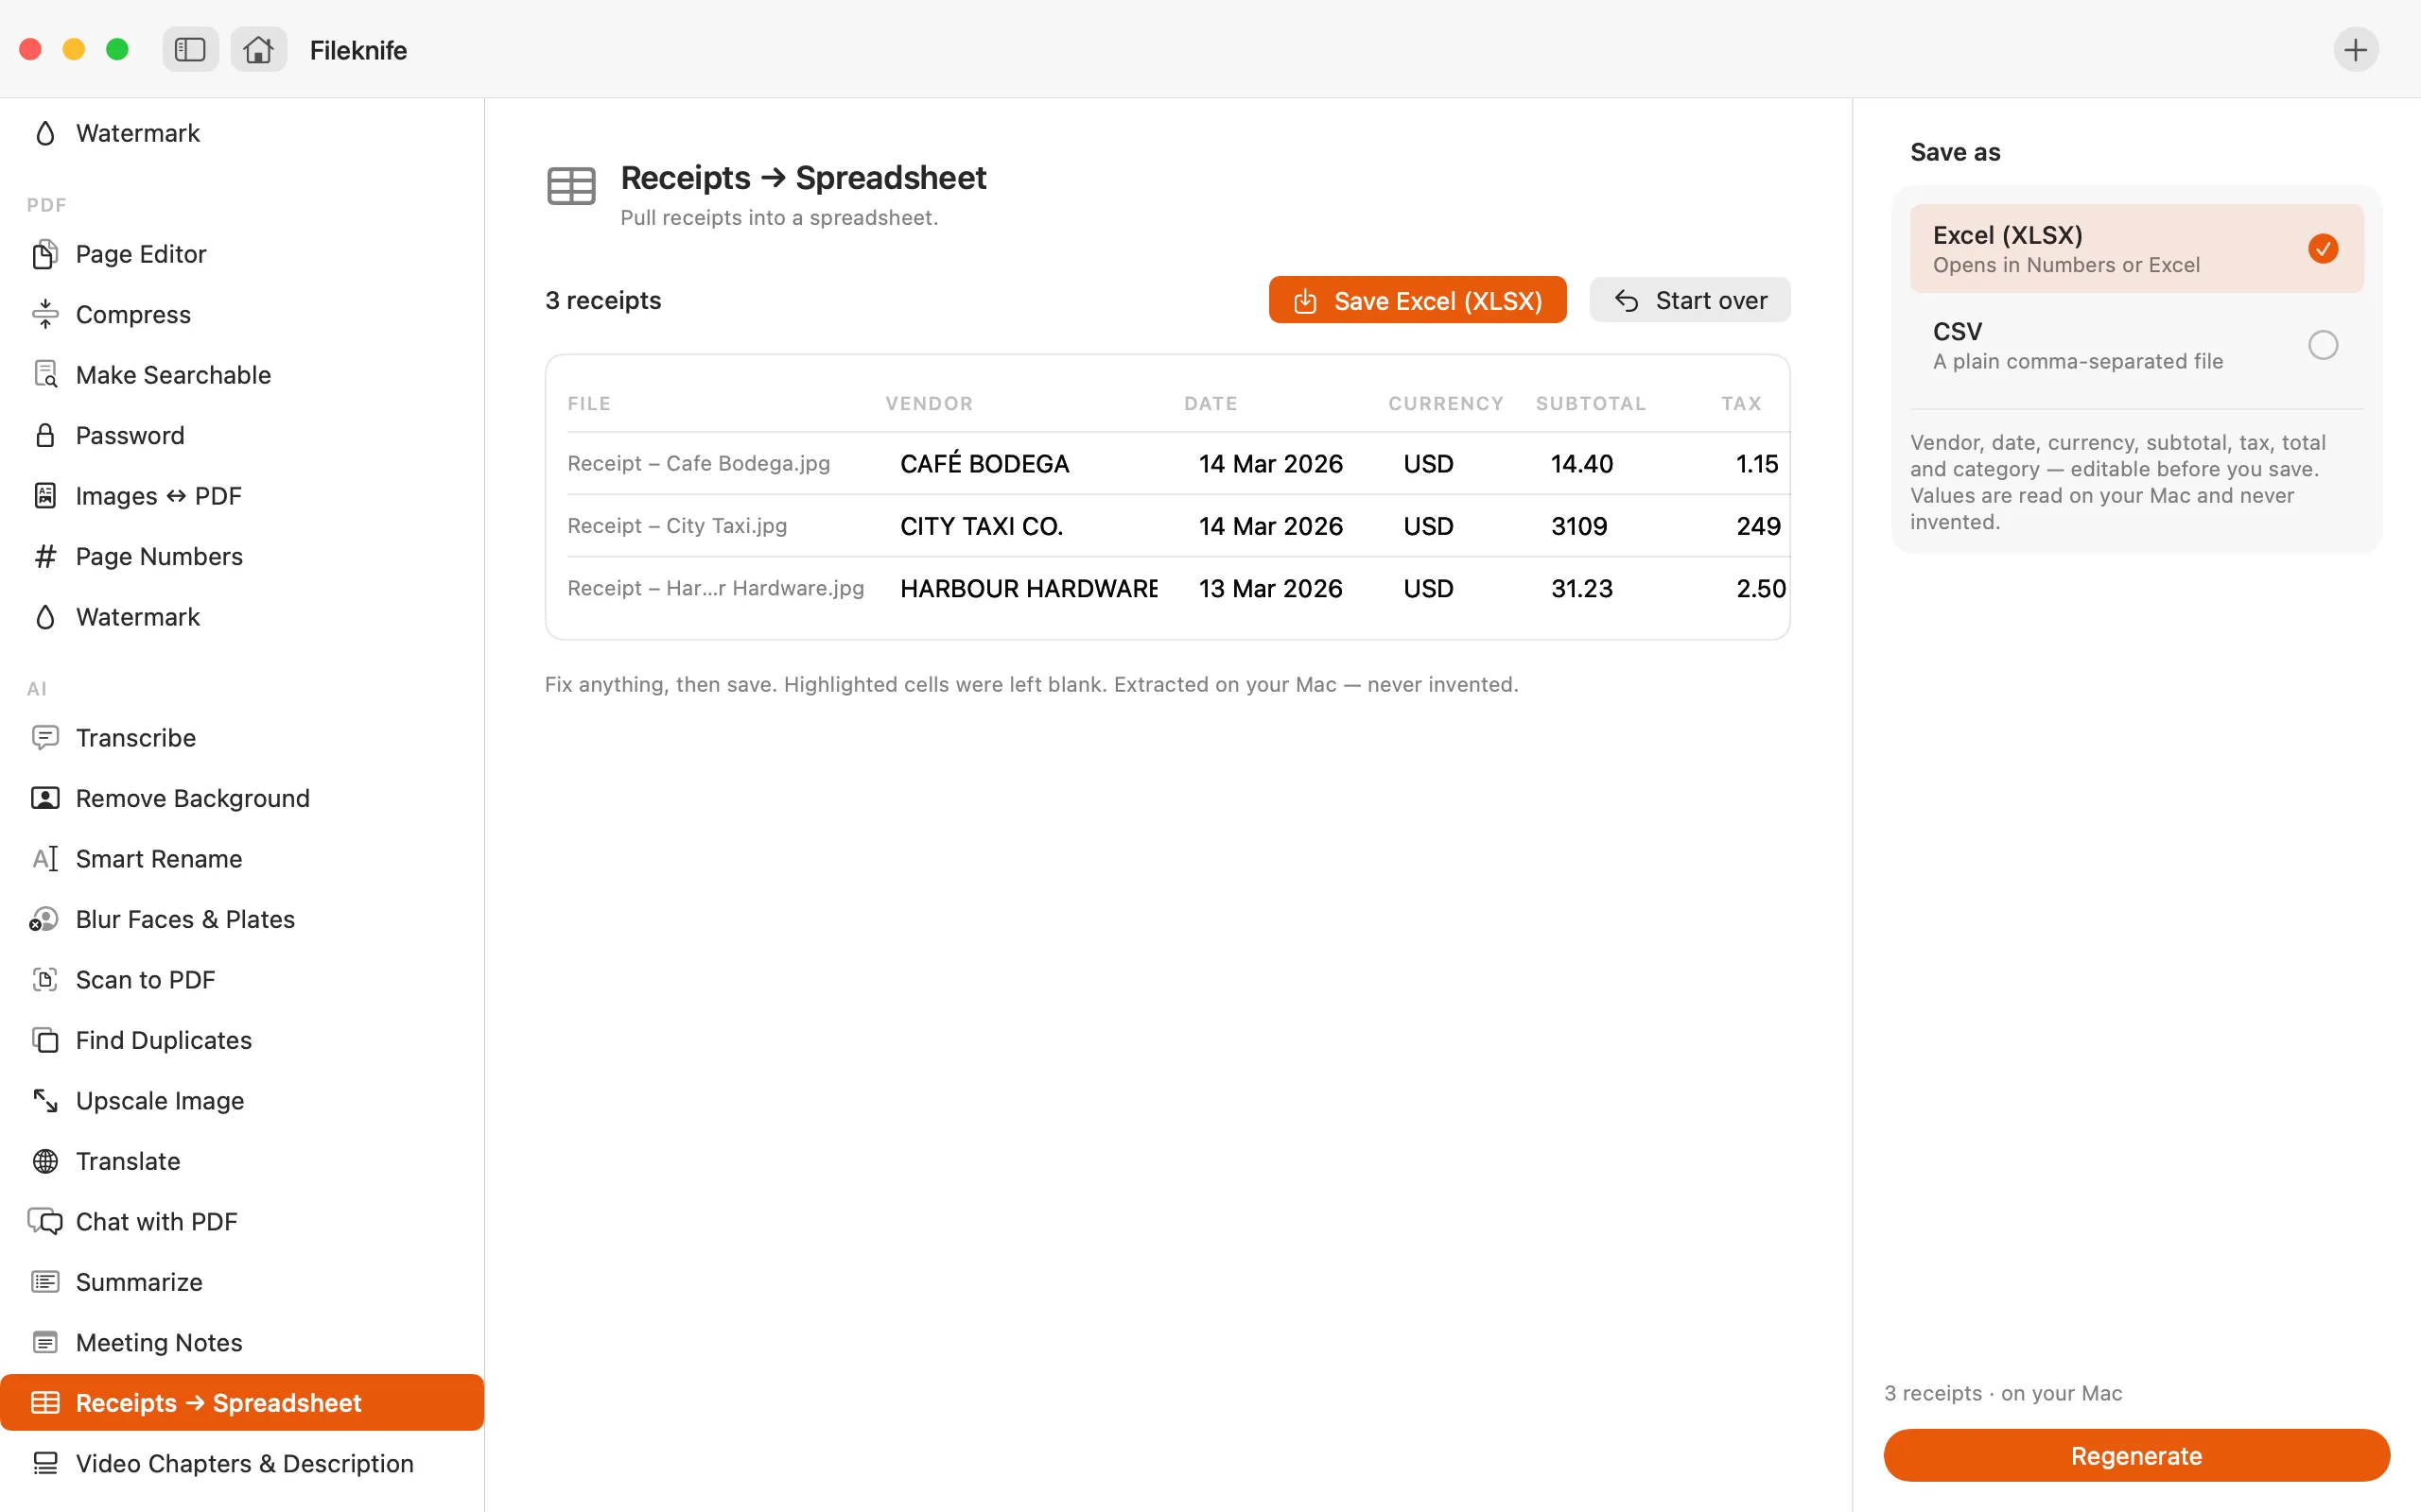Click file name Receipt – Cafe Bodega.jpg
This screenshot has width=2421, height=1512.
point(698,464)
